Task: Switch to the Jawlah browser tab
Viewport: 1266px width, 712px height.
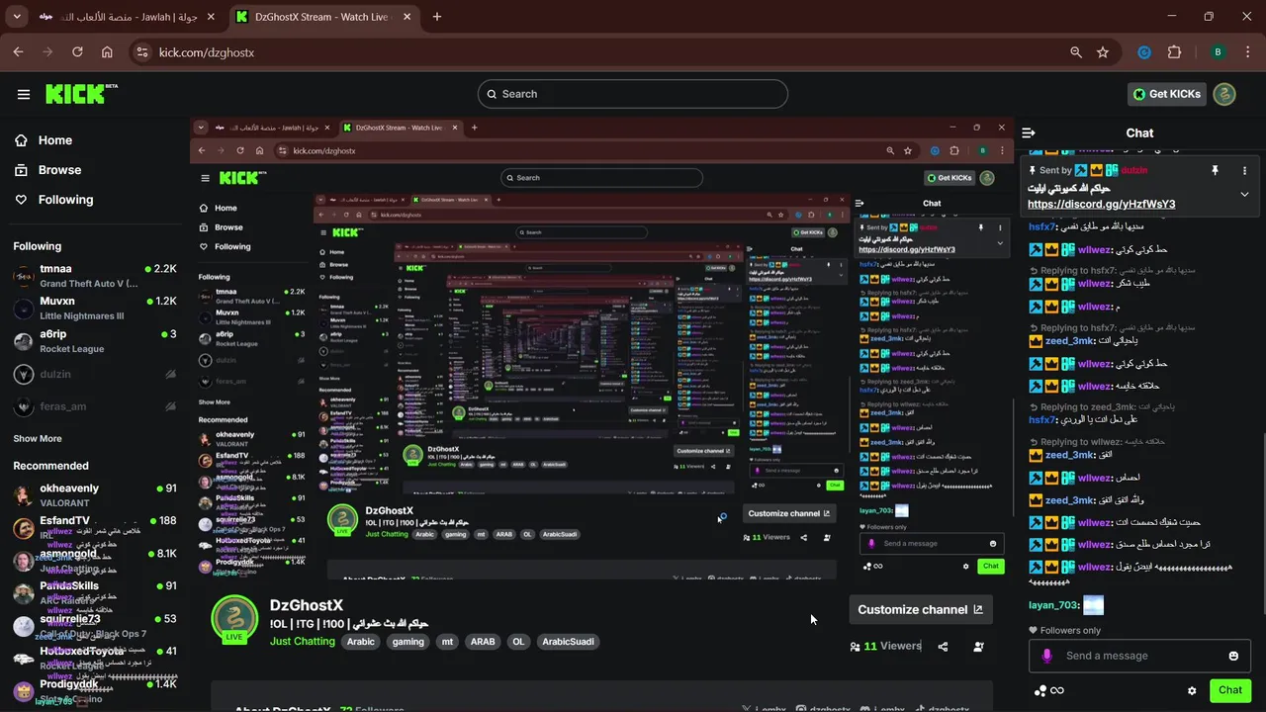Action: tap(126, 17)
